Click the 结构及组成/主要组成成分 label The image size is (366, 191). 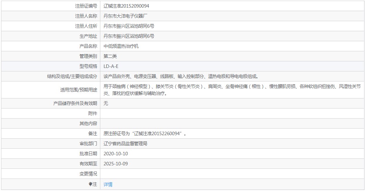72,77
